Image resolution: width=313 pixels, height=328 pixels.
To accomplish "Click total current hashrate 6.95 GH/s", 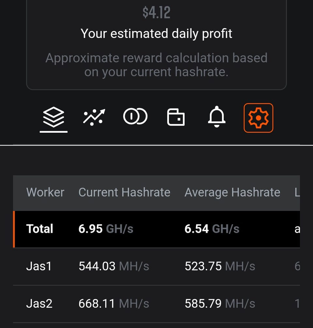I will click(x=106, y=229).
